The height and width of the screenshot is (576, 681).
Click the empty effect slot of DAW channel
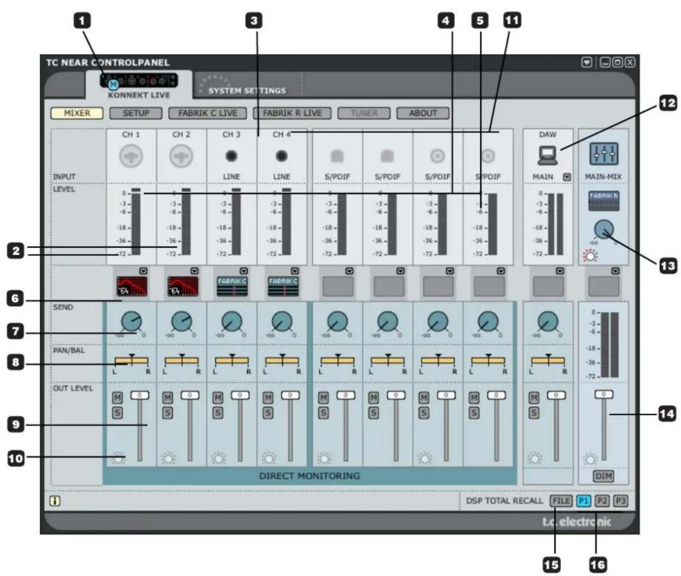pyautogui.click(x=548, y=286)
